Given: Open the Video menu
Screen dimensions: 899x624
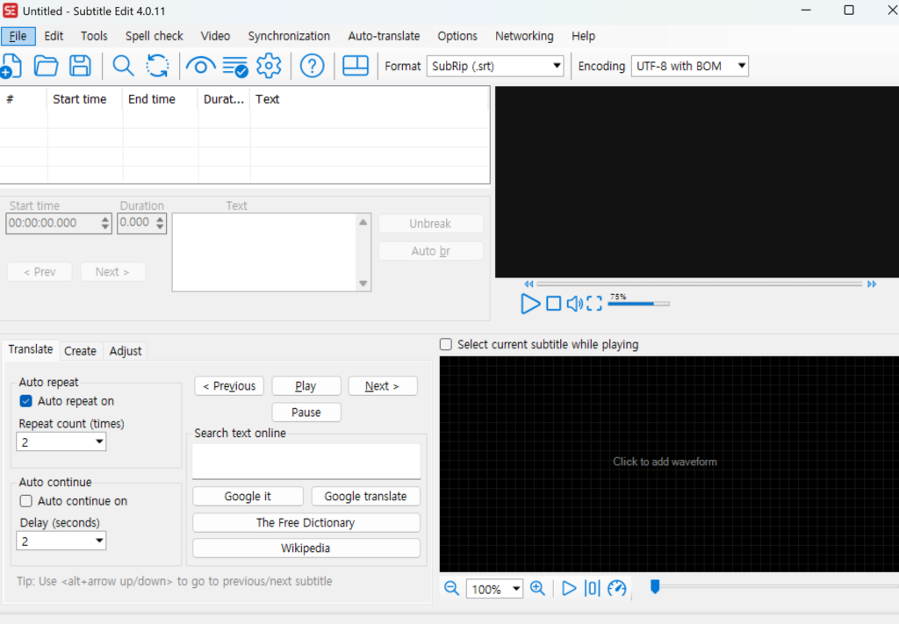Looking at the screenshot, I should [x=215, y=35].
